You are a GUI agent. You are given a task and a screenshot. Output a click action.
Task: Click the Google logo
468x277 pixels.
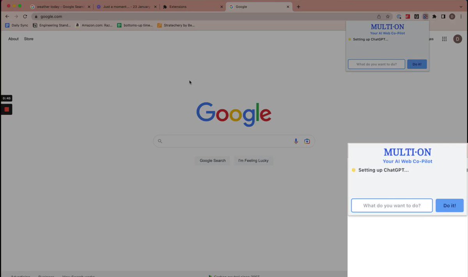click(x=234, y=114)
